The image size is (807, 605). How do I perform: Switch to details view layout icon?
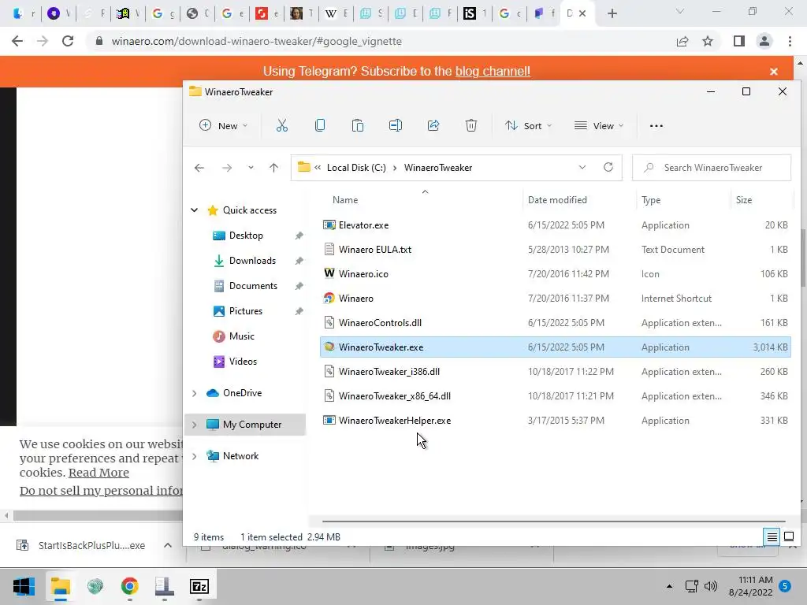[772, 537]
